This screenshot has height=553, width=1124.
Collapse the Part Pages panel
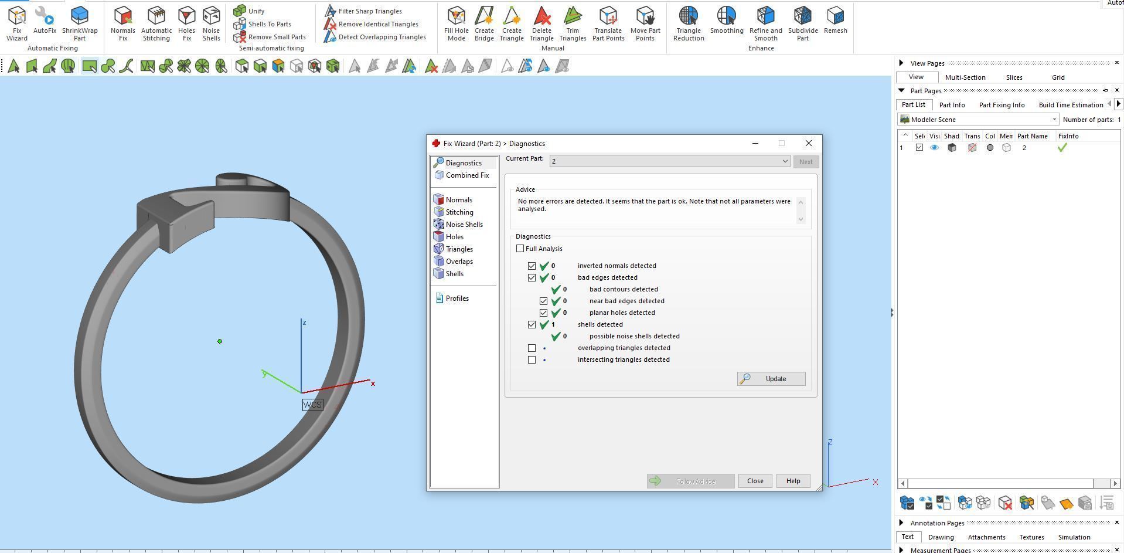pyautogui.click(x=901, y=90)
